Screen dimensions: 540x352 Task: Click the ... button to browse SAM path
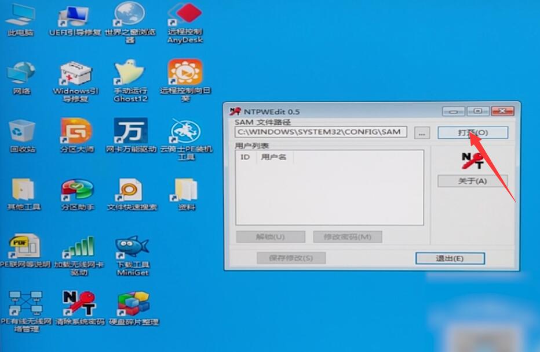click(421, 132)
